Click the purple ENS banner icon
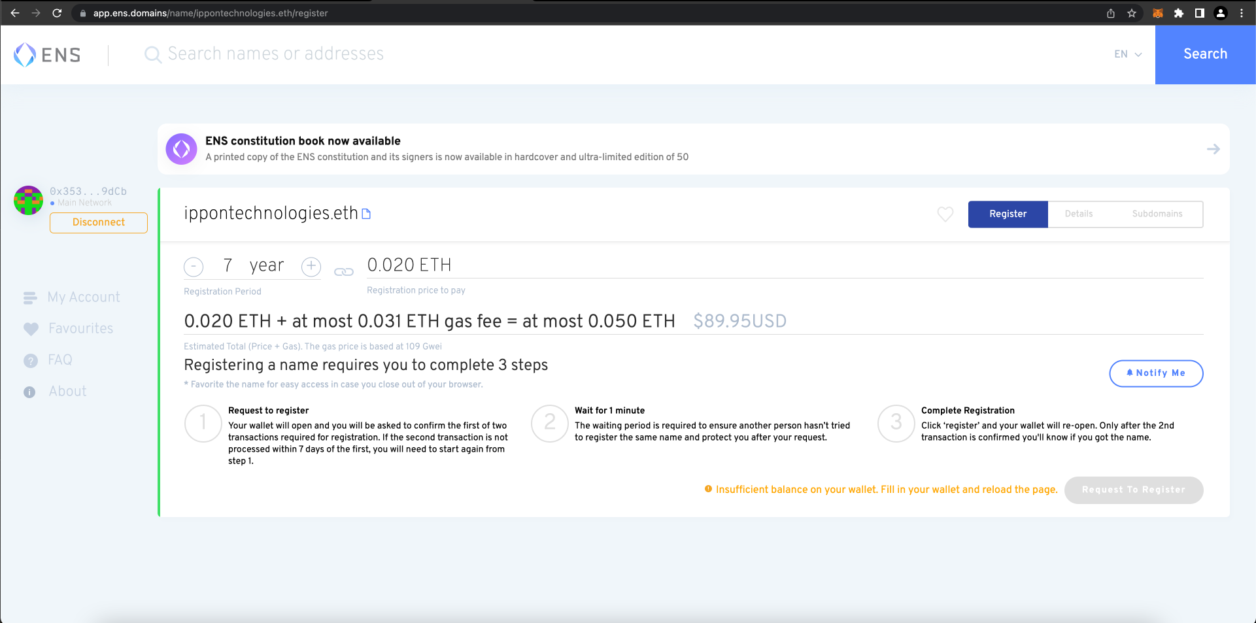The height and width of the screenshot is (623, 1256). [181, 149]
